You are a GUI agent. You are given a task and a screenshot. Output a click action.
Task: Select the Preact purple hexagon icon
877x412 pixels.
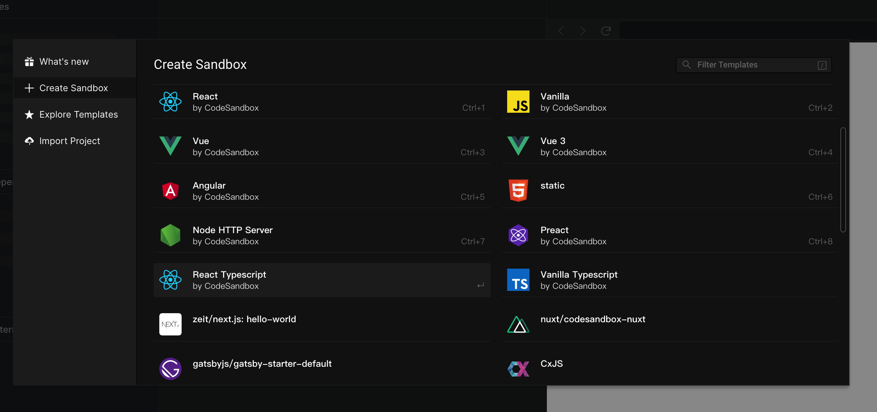(x=518, y=235)
